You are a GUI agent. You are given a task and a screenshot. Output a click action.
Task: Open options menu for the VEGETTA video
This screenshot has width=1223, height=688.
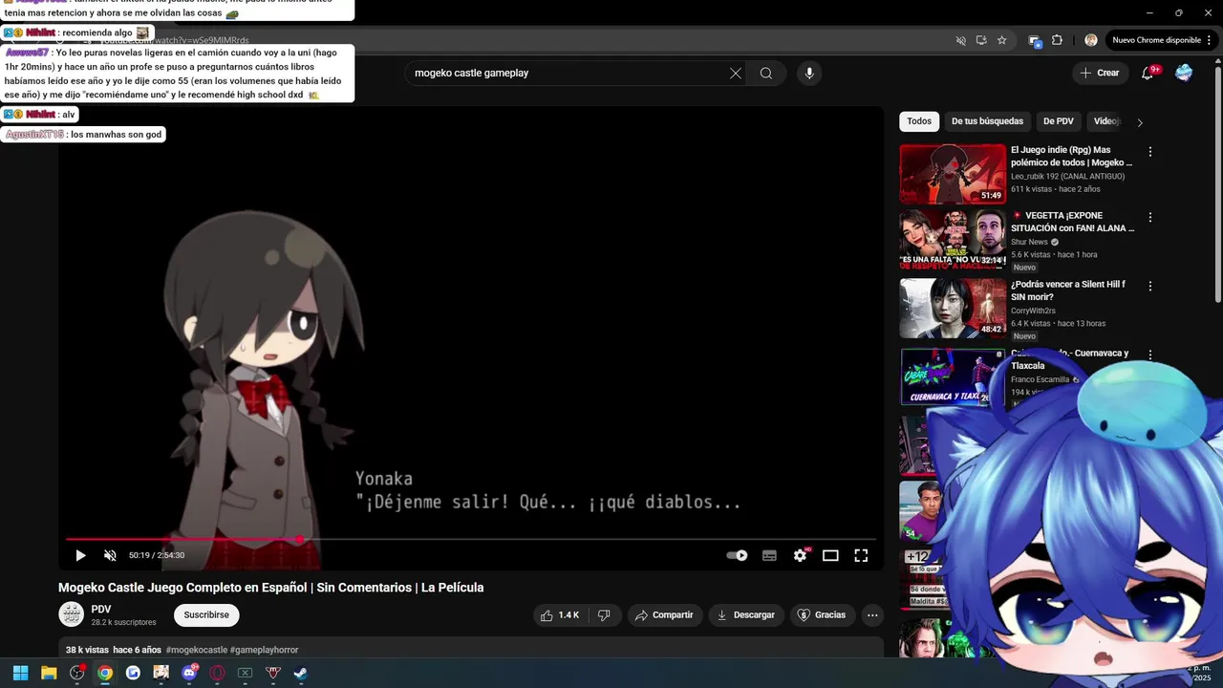[x=1150, y=217]
